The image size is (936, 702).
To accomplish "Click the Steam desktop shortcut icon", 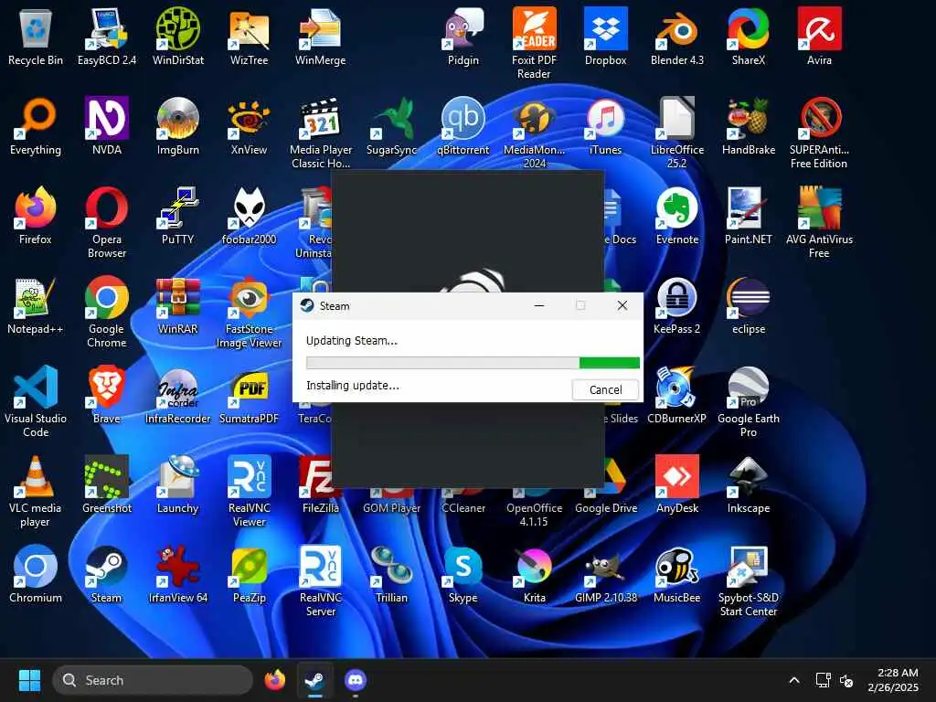I will (107, 573).
